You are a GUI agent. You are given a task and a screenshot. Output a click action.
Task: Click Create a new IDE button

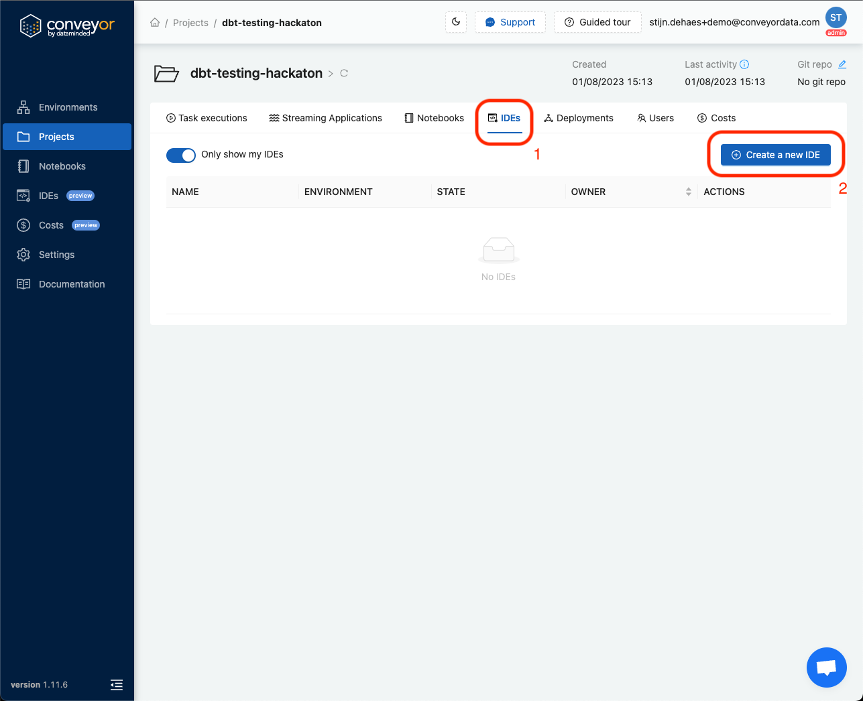[x=775, y=155]
